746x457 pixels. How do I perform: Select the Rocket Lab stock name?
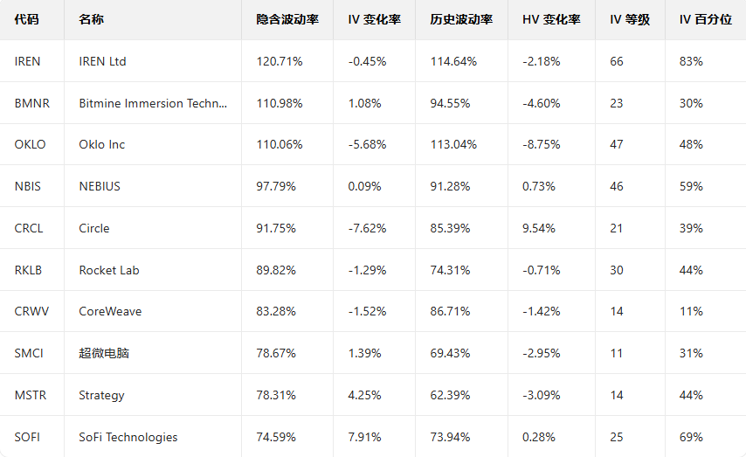click(109, 270)
